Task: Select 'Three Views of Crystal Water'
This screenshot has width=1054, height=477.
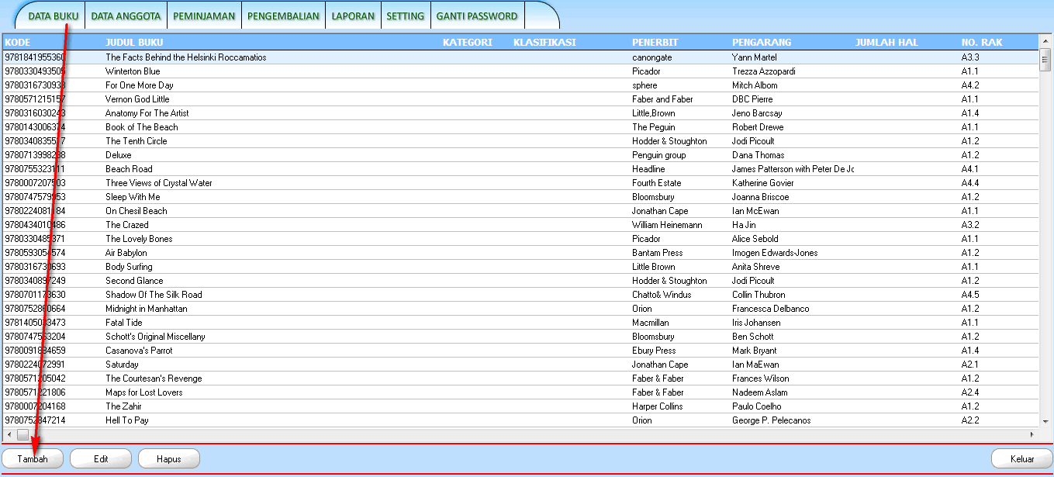Action: (x=520, y=183)
